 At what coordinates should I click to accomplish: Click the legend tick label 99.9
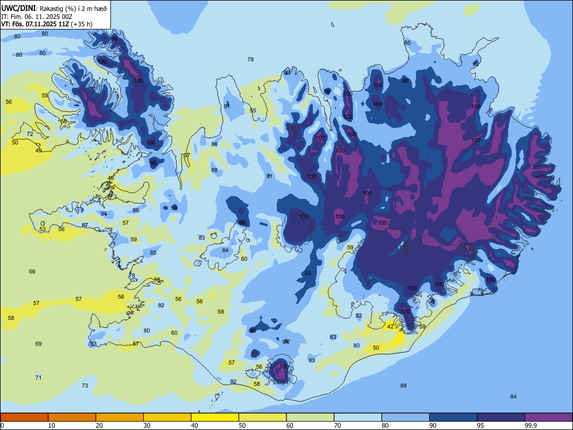point(531,425)
